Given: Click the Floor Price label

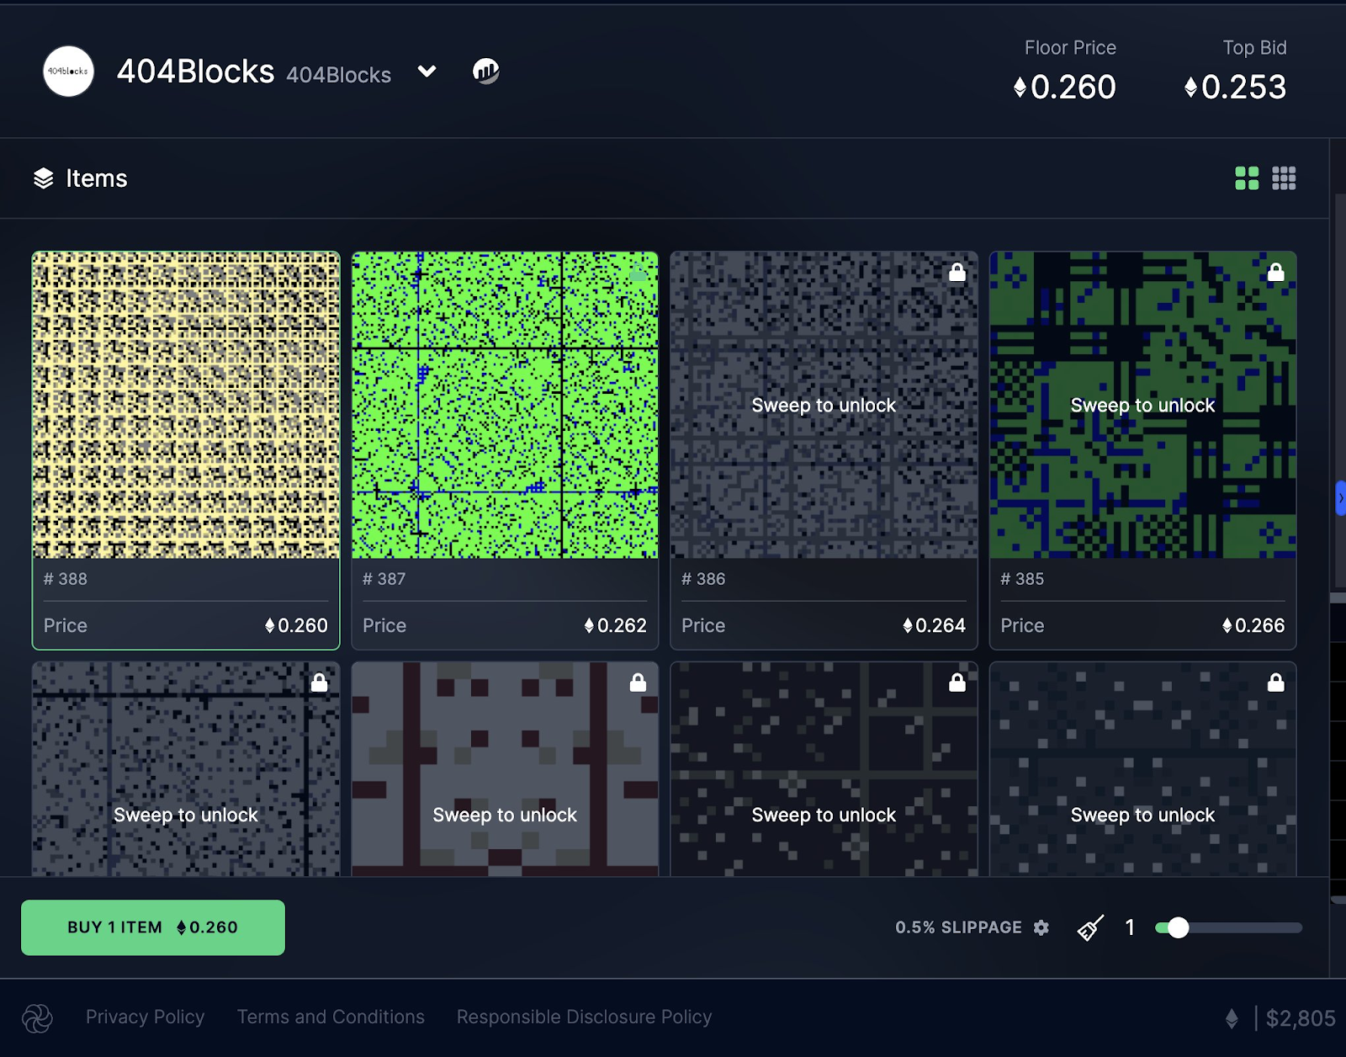Looking at the screenshot, I should pyautogui.click(x=1070, y=48).
